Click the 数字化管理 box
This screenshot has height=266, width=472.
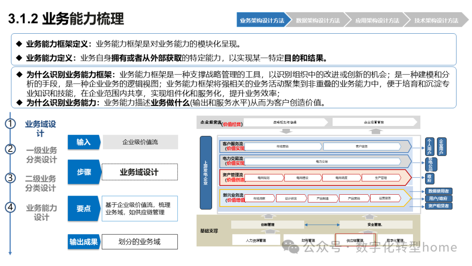coord(395,240)
